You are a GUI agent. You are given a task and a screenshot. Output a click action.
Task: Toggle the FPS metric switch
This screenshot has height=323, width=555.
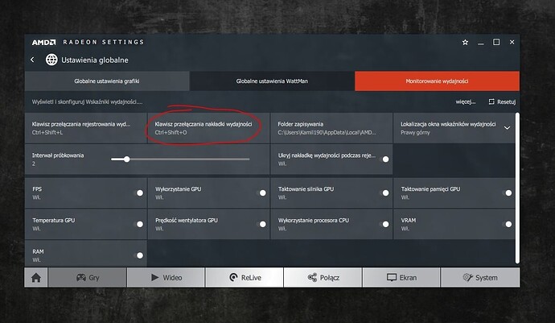click(x=138, y=193)
